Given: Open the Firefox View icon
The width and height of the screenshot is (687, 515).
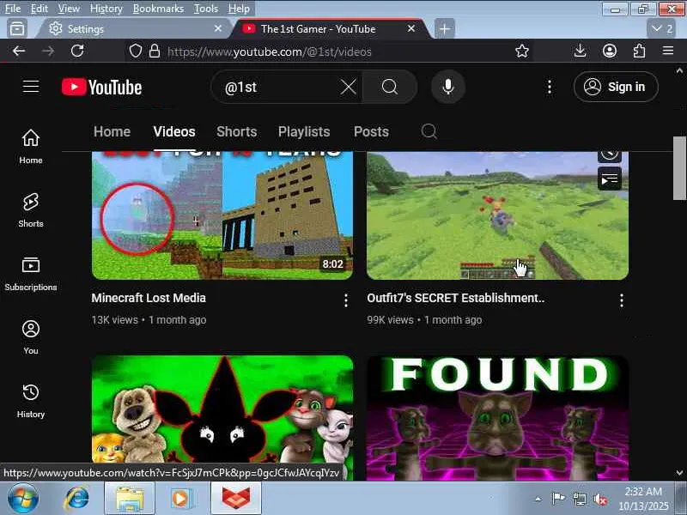Looking at the screenshot, I should (x=17, y=29).
